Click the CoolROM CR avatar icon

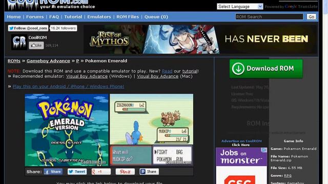pos(19,42)
